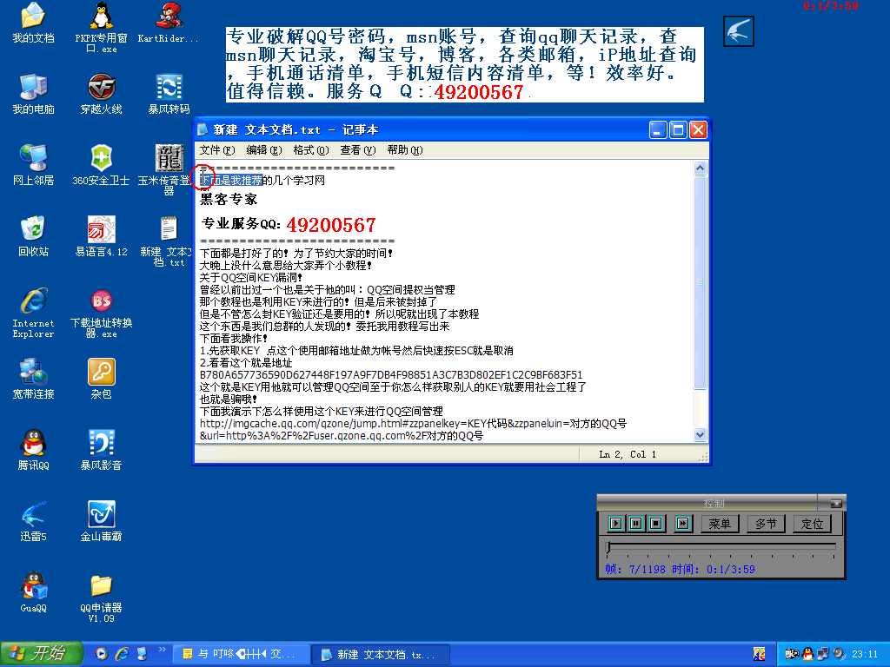Select the 360安全卫士 desktop shortcut

pos(101,165)
